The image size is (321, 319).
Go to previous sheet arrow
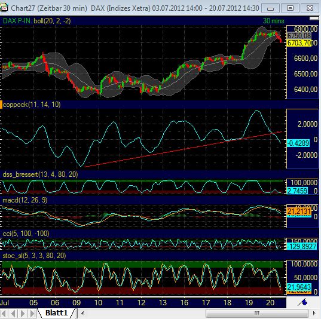(x=13, y=313)
